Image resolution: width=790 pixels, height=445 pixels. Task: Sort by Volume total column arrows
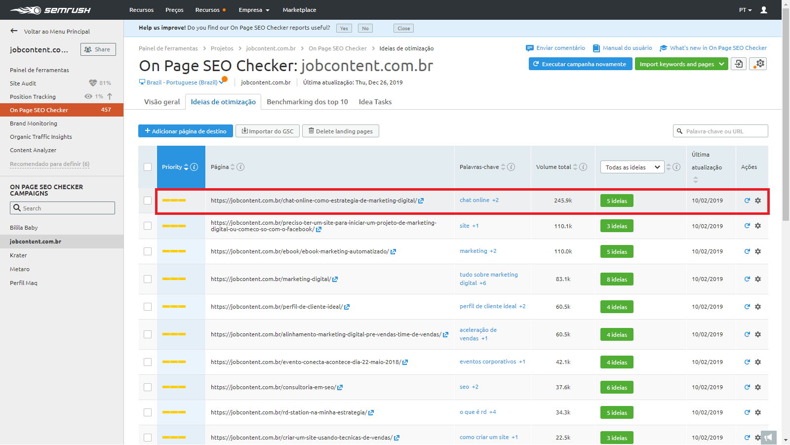(x=575, y=167)
